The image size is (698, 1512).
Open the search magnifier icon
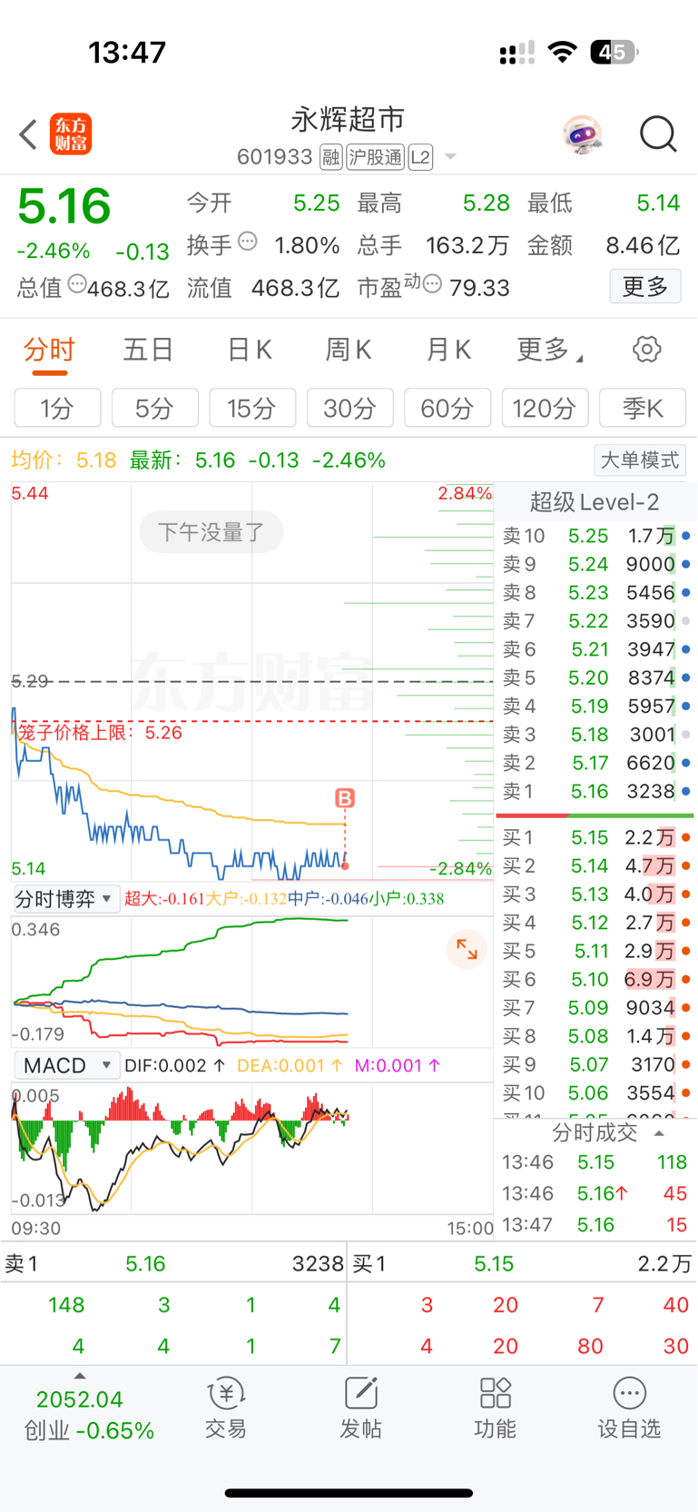(658, 134)
